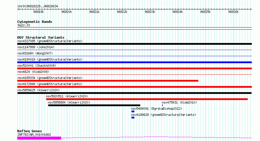Click the nsv4337085 black variant bar

click(x=134, y=44)
